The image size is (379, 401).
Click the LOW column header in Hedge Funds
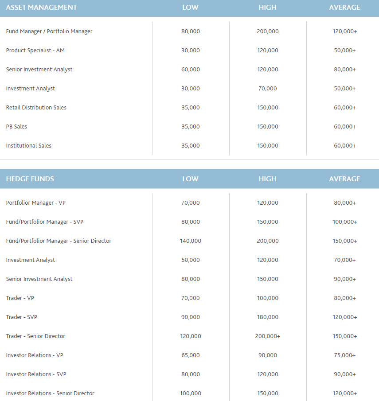coord(191,179)
